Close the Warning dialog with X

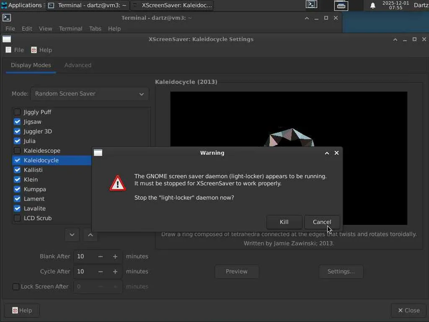(x=336, y=153)
